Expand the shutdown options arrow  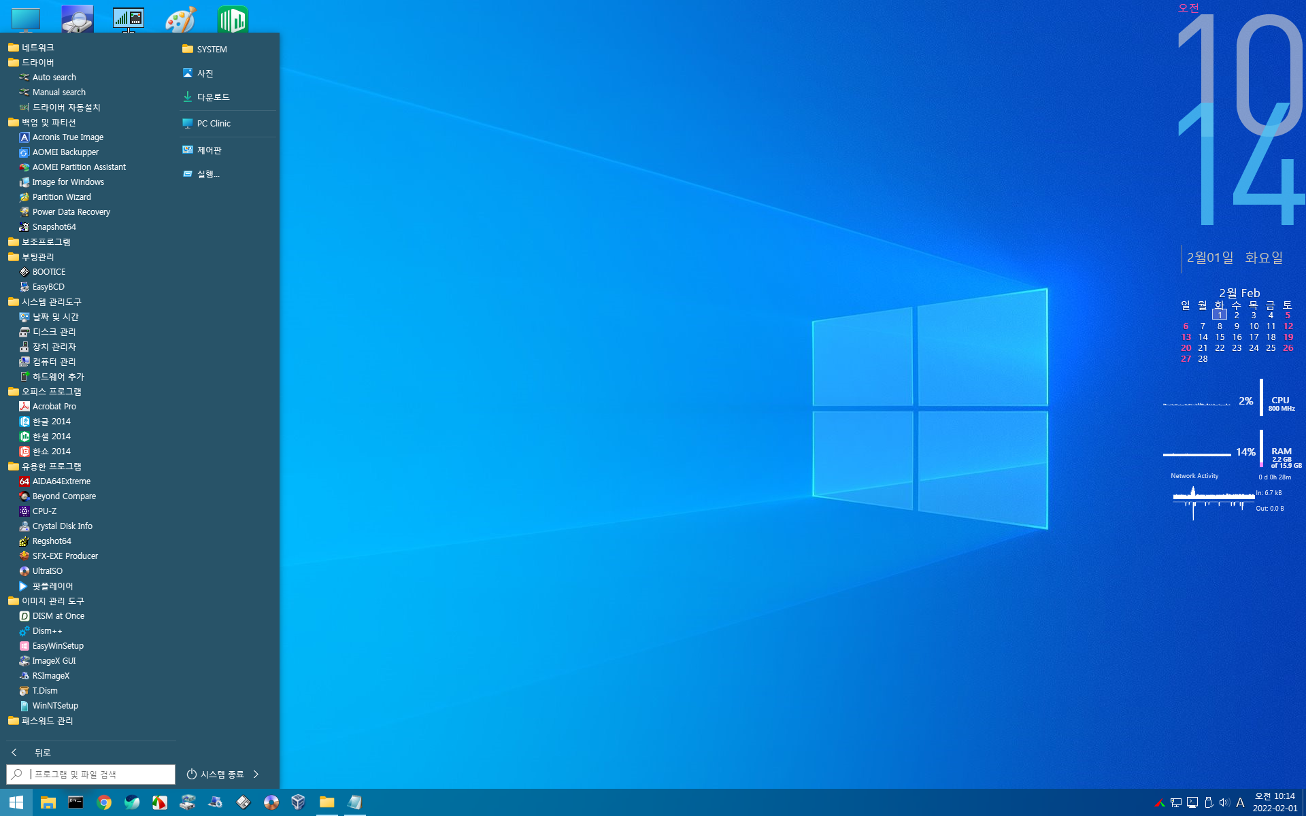click(x=256, y=775)
